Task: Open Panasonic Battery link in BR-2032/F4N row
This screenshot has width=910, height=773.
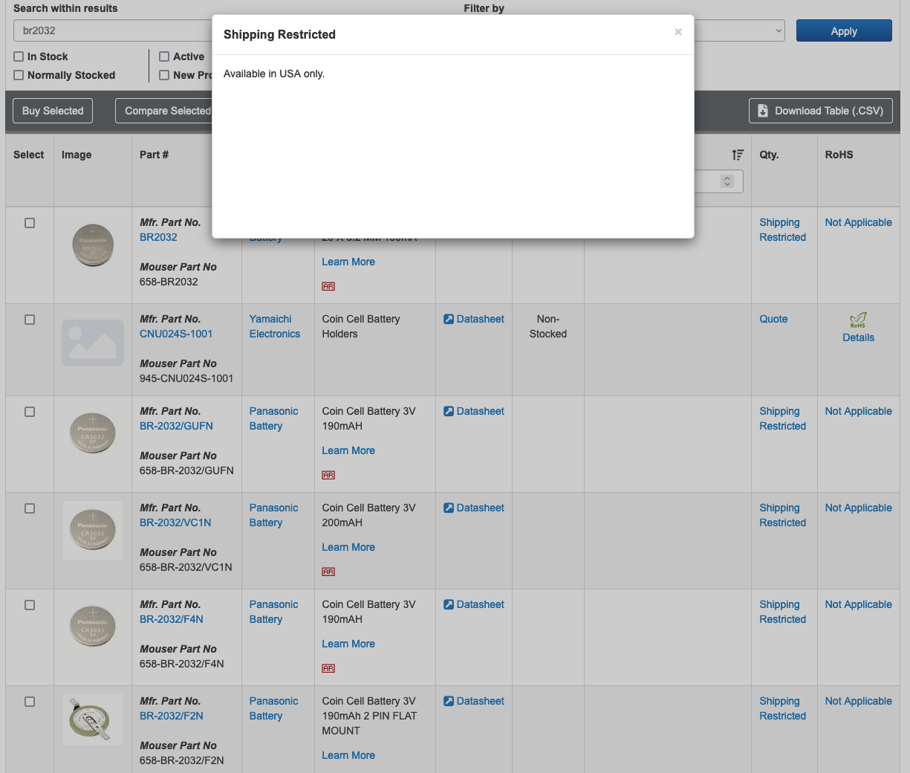Action: coord(273,612)
